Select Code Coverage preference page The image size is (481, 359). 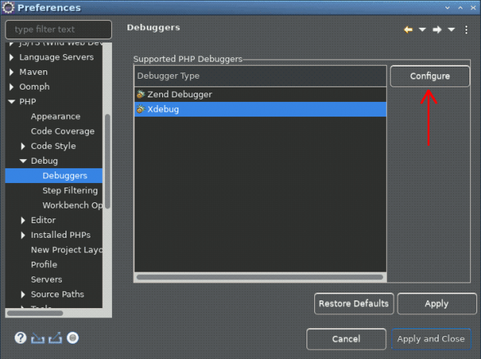pos(63,131)
